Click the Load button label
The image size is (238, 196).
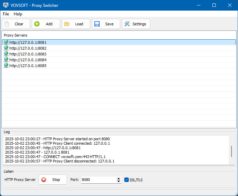(x=79, y=24)
